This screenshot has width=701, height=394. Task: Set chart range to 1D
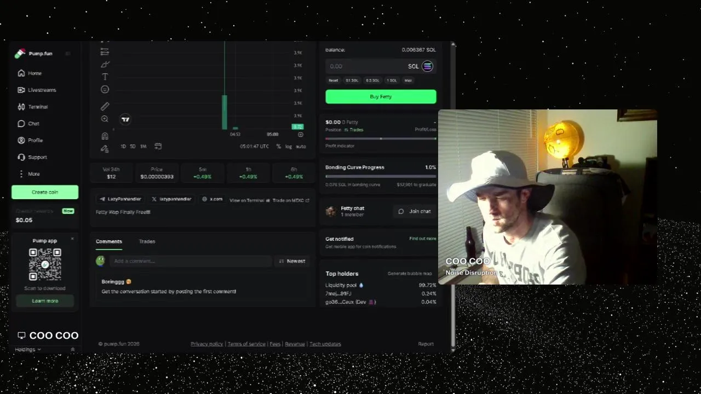(x=123, y=147)
